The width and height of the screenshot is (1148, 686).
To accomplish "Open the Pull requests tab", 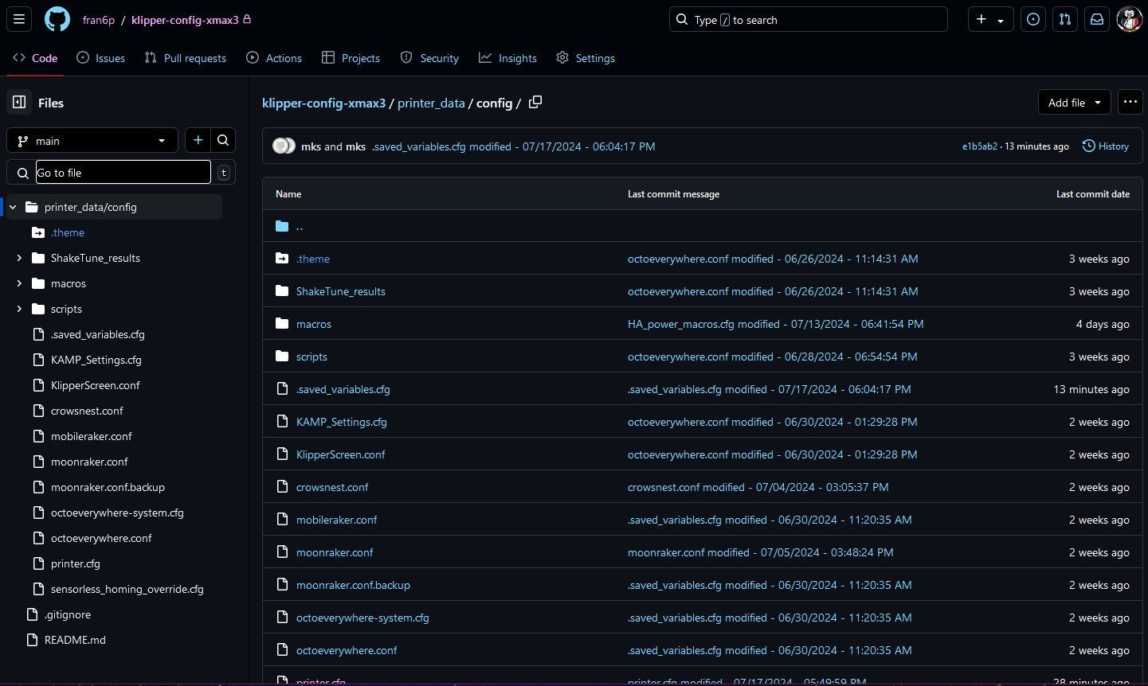I will point(186,58).
